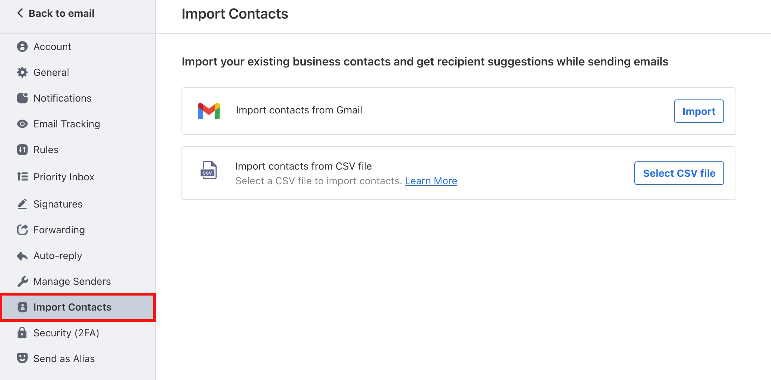
Task: Click the Select CSV file button
Action: coord(679,173)
